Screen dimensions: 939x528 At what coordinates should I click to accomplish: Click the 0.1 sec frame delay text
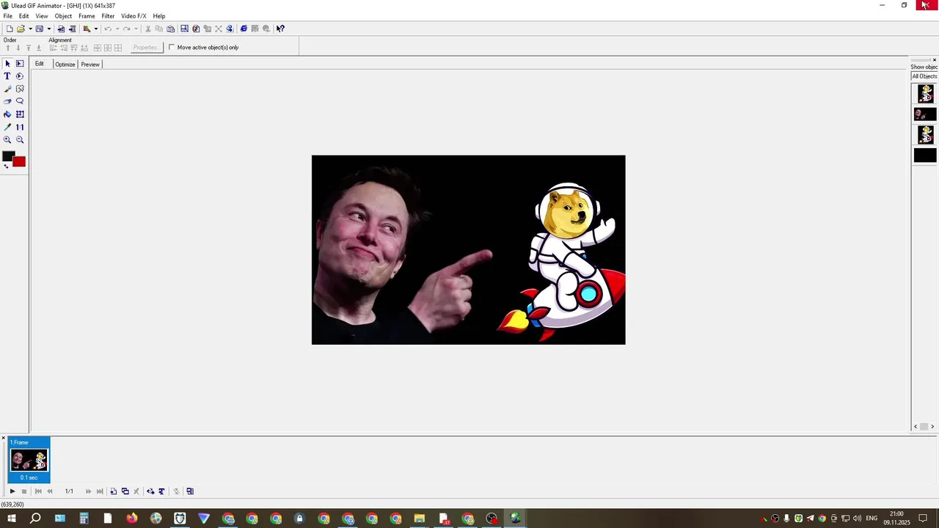[29, 477]
